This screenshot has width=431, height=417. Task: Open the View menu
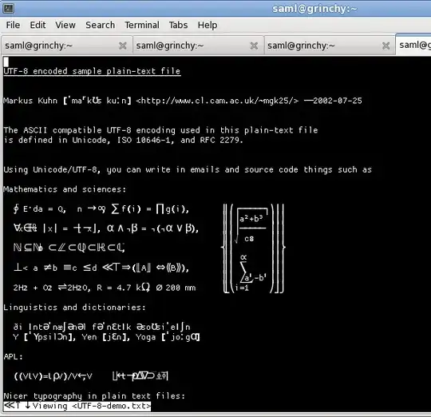(65, 25)
